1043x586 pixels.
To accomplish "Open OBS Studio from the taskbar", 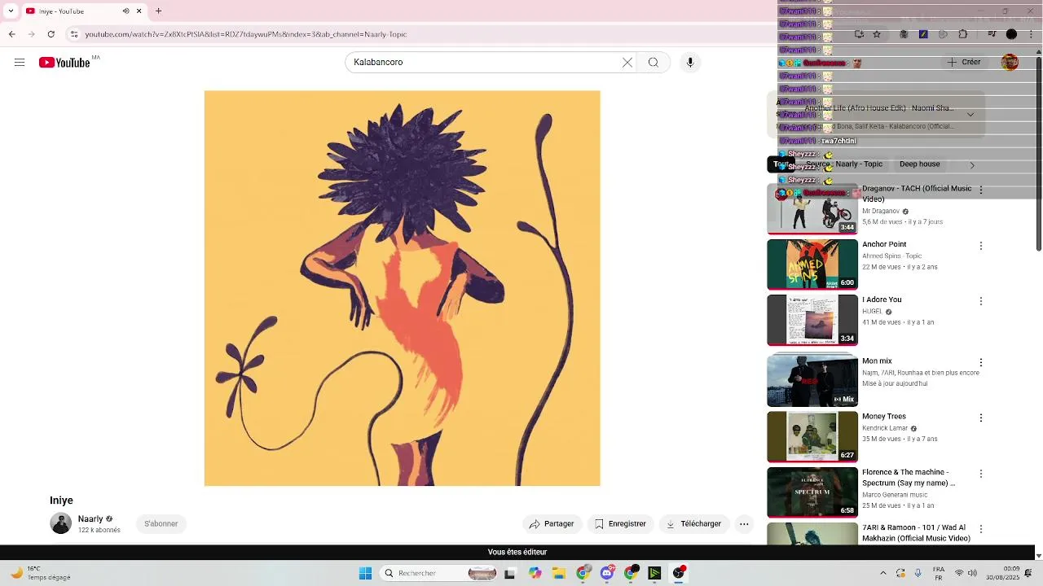I will (679, 573).
